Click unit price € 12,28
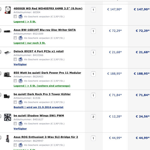Viewport: 150px width, 150px height. [x=115, y=116]
